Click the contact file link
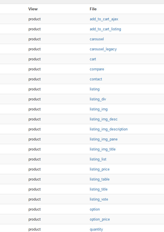Viewport: 164px width, 232px height. (96, 79)
